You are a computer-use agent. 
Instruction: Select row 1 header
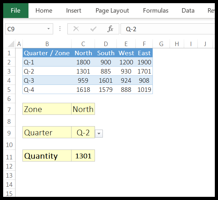pyautogui.click(x=9, y=53)
